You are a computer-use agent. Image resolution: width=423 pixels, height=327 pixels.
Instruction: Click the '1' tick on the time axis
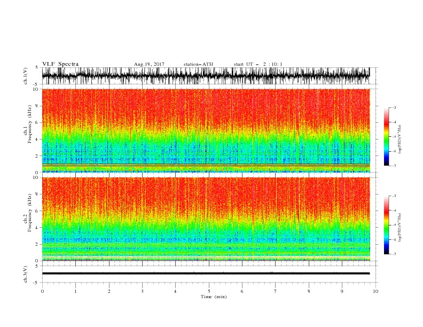tap(75, 291)
